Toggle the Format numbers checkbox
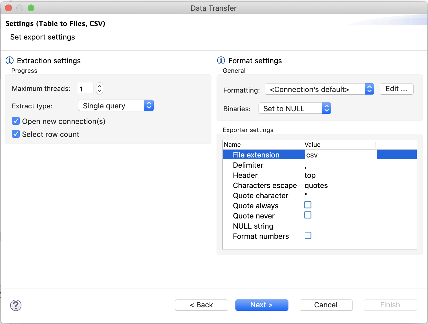Viewport: 428px width, 324px height. [308, 235]
